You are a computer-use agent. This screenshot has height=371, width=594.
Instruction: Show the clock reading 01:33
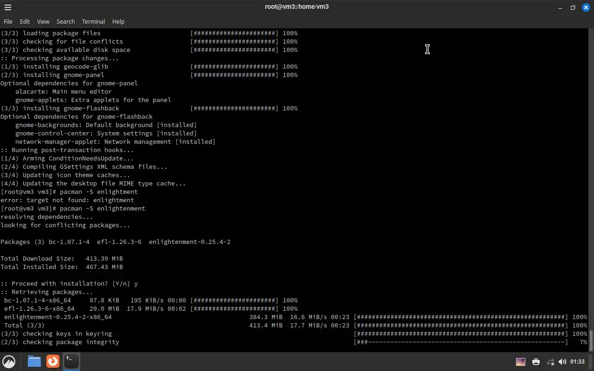click(x=577, y=362)
